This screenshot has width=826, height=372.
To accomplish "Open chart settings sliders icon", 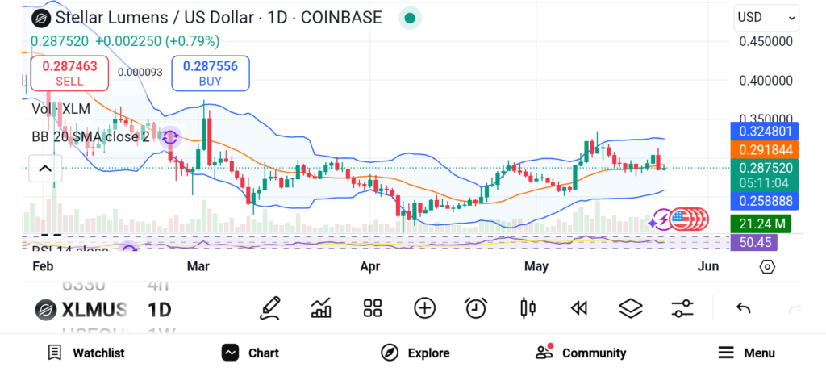I will point(682,308).
